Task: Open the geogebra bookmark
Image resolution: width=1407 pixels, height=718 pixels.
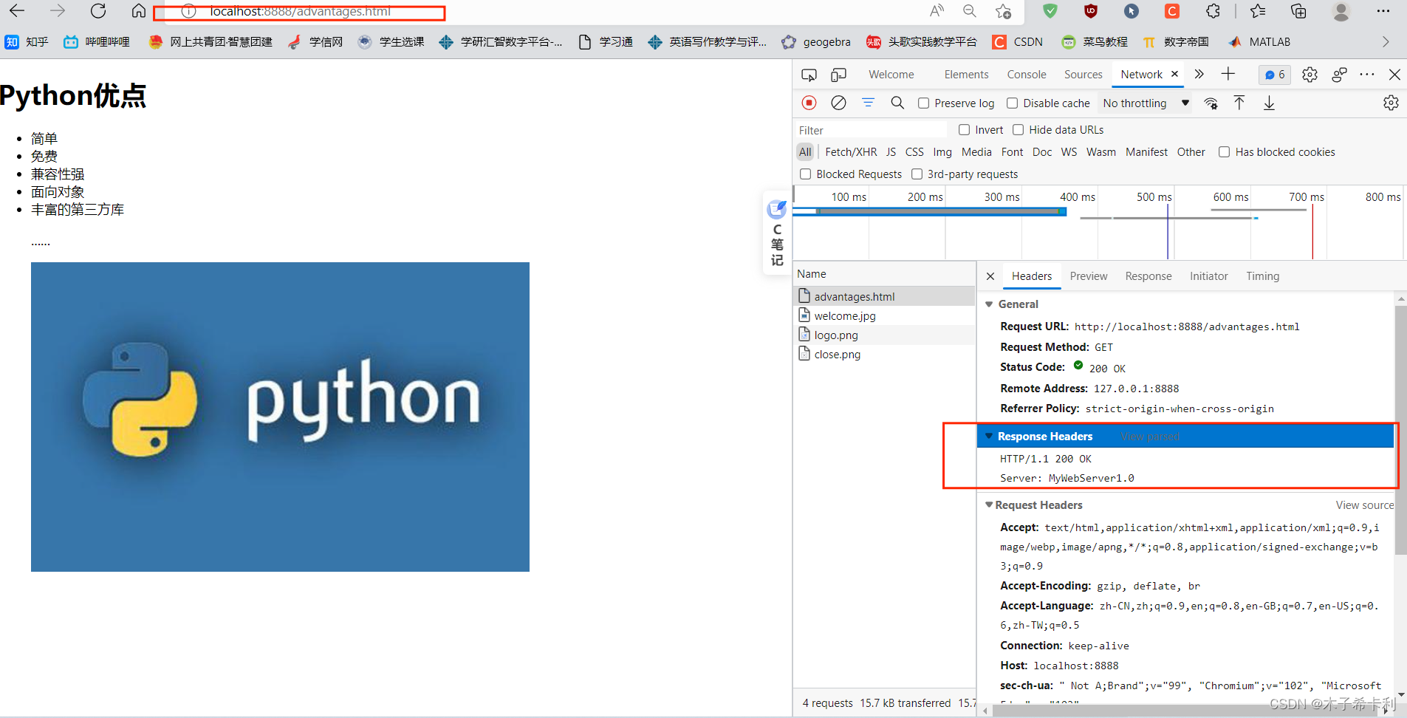Action: click(816, 42)
